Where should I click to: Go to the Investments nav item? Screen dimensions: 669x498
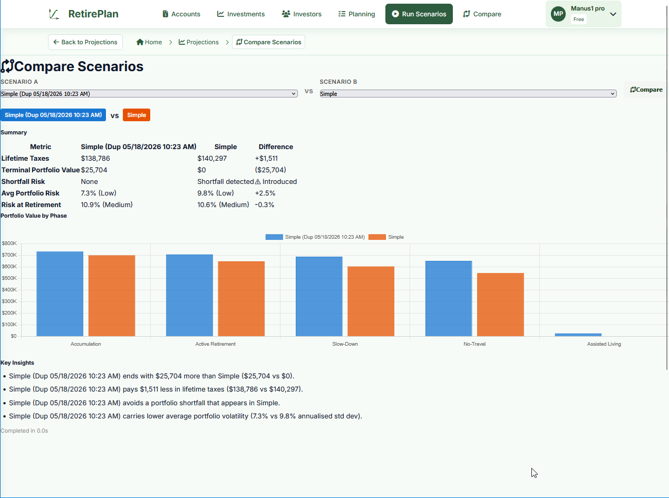241,14
